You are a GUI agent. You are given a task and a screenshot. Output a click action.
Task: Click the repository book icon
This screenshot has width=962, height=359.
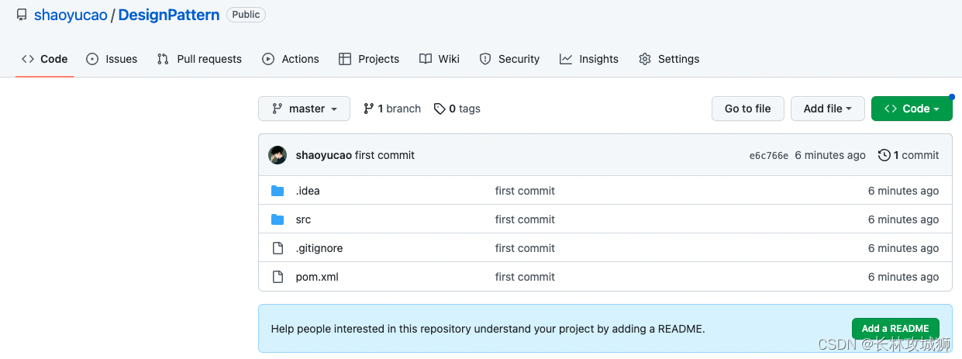pyautogui.click(x=22, y=15)
